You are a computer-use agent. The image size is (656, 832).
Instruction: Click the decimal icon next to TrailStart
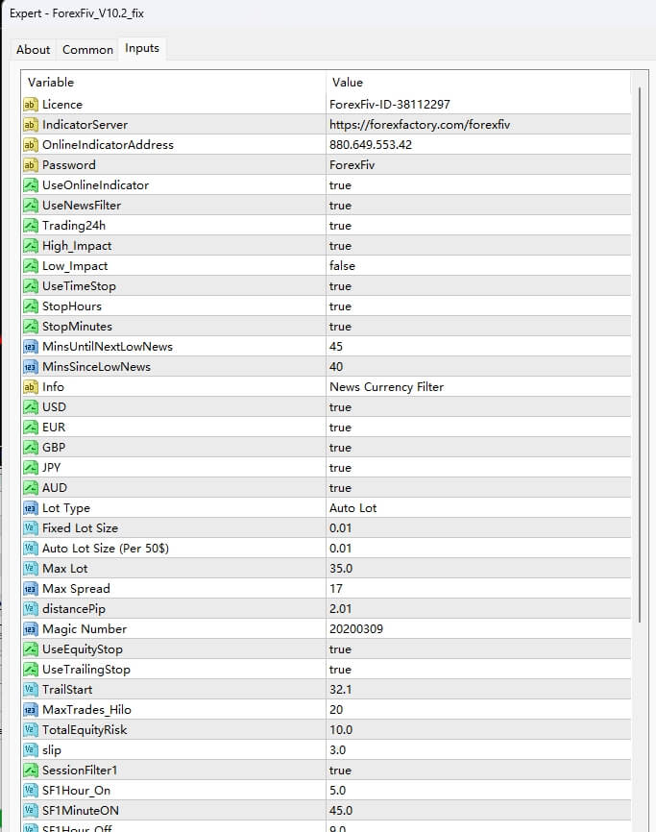click(33, 689)
